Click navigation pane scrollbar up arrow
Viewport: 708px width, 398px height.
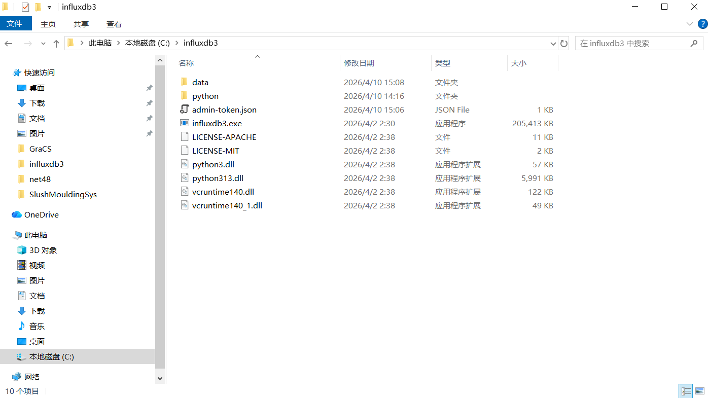coord(160,60)
